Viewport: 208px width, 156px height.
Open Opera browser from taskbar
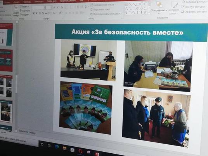coord(81,151)
